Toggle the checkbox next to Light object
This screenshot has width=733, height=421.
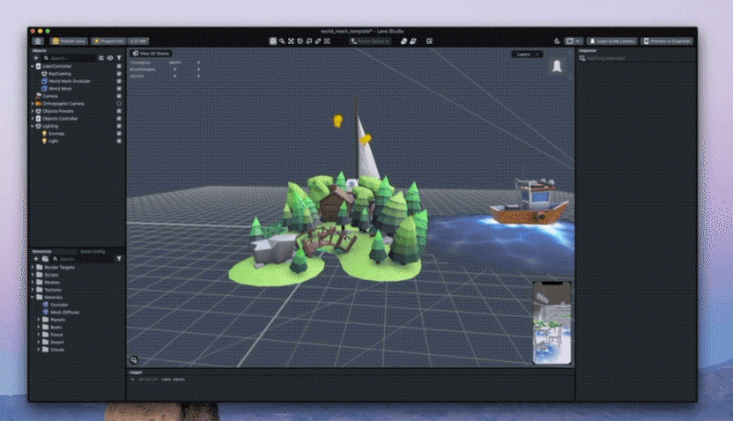[119, 141]
